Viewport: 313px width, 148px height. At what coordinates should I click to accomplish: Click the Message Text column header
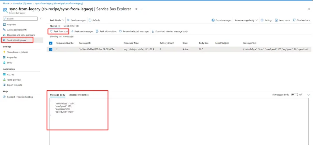250,43
